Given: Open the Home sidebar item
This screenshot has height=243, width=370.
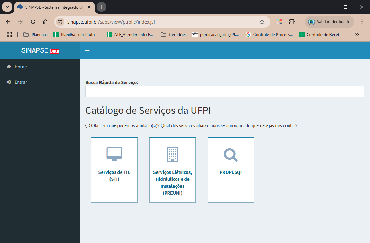Looking at the screenshot, I should pyautogui.click(x=40, y=67).
